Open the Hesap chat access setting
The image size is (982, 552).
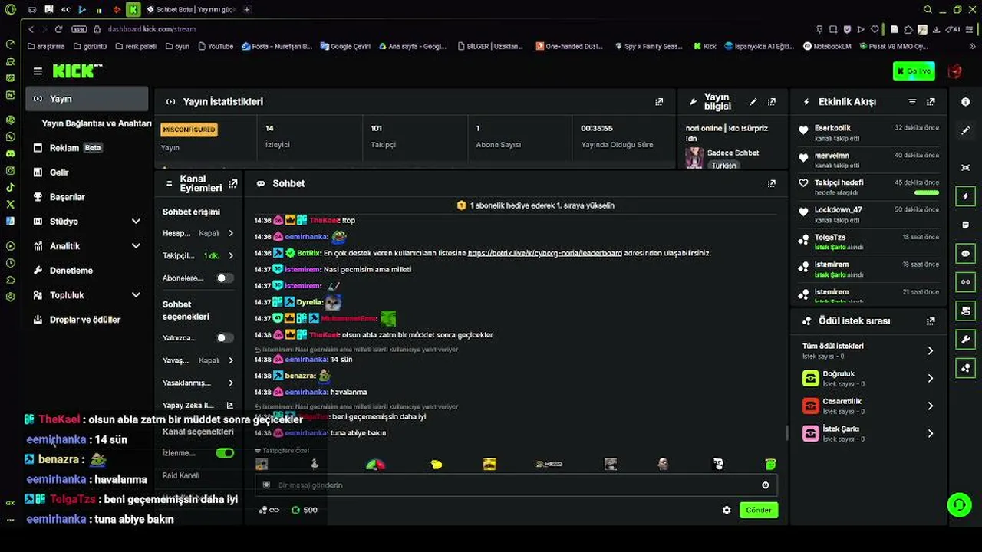(198, 233)
